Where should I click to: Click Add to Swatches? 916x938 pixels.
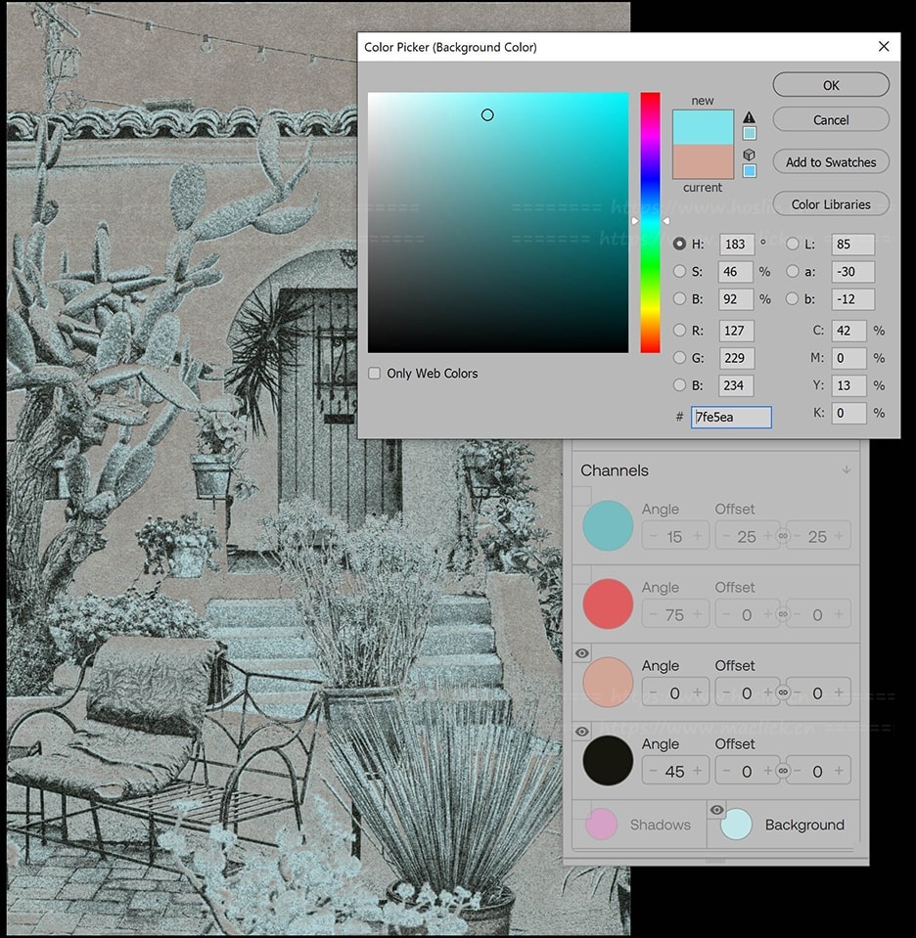[831, 162]
